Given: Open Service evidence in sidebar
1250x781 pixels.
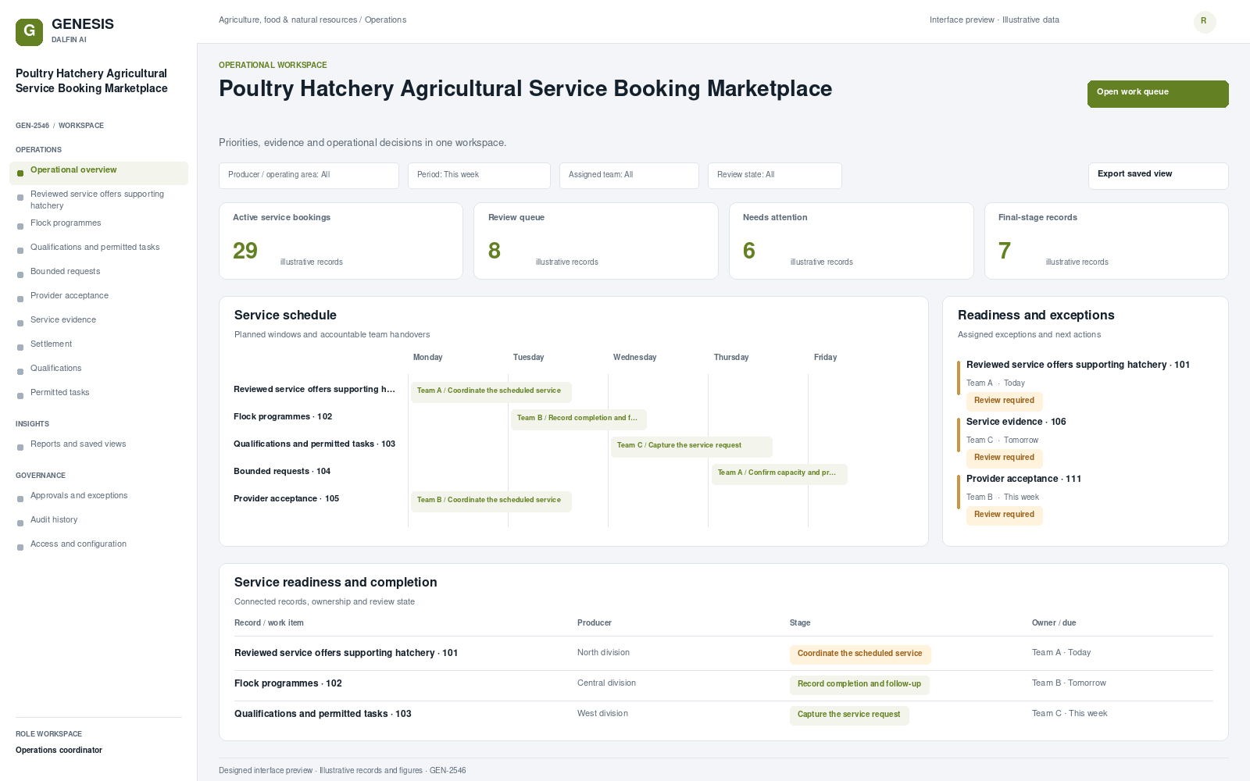Looking at the screenshot, I should point(63,320).
